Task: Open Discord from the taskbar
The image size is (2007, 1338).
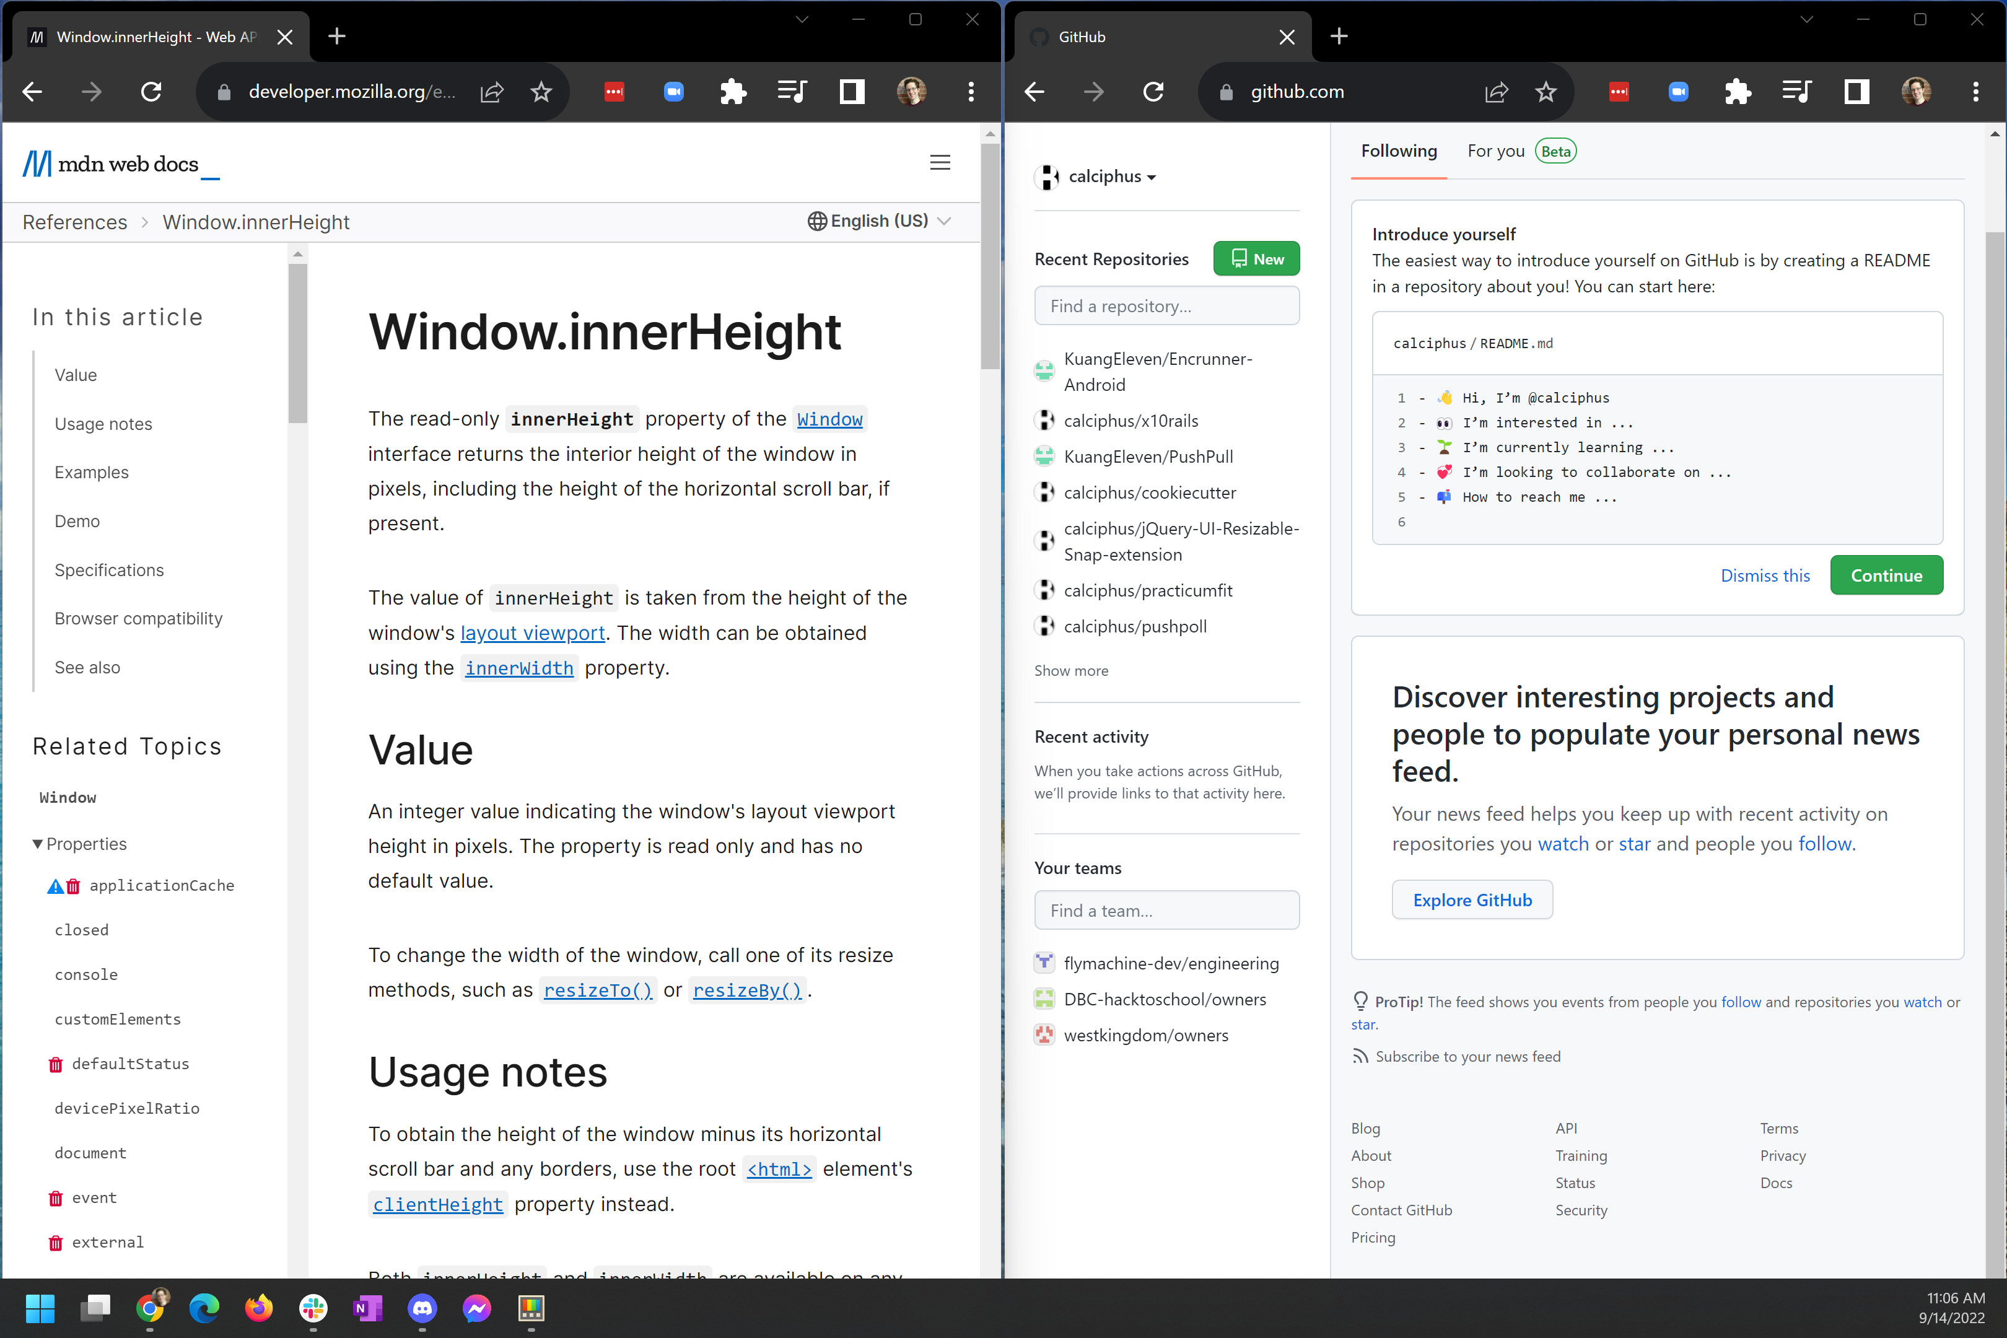Action: 422,1308
